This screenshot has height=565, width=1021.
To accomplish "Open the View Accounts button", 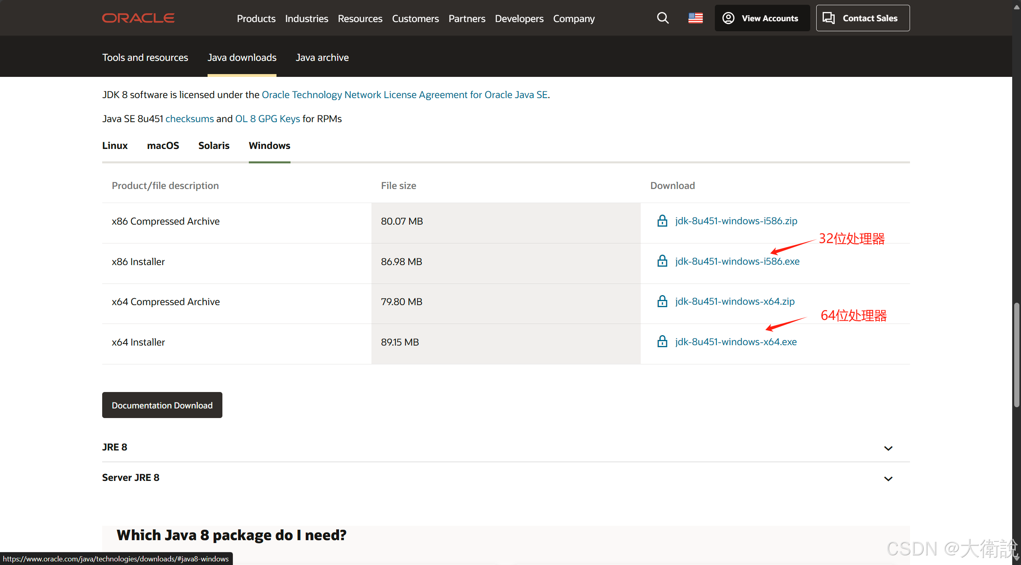I will click(x=762, y=18).
